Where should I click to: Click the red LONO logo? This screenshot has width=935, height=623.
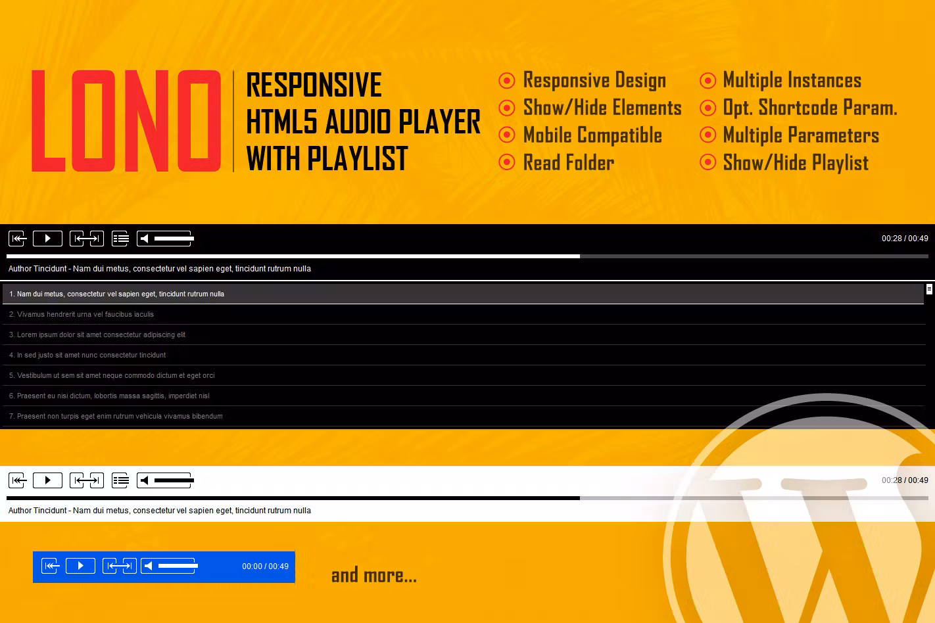tap(126, 121)
